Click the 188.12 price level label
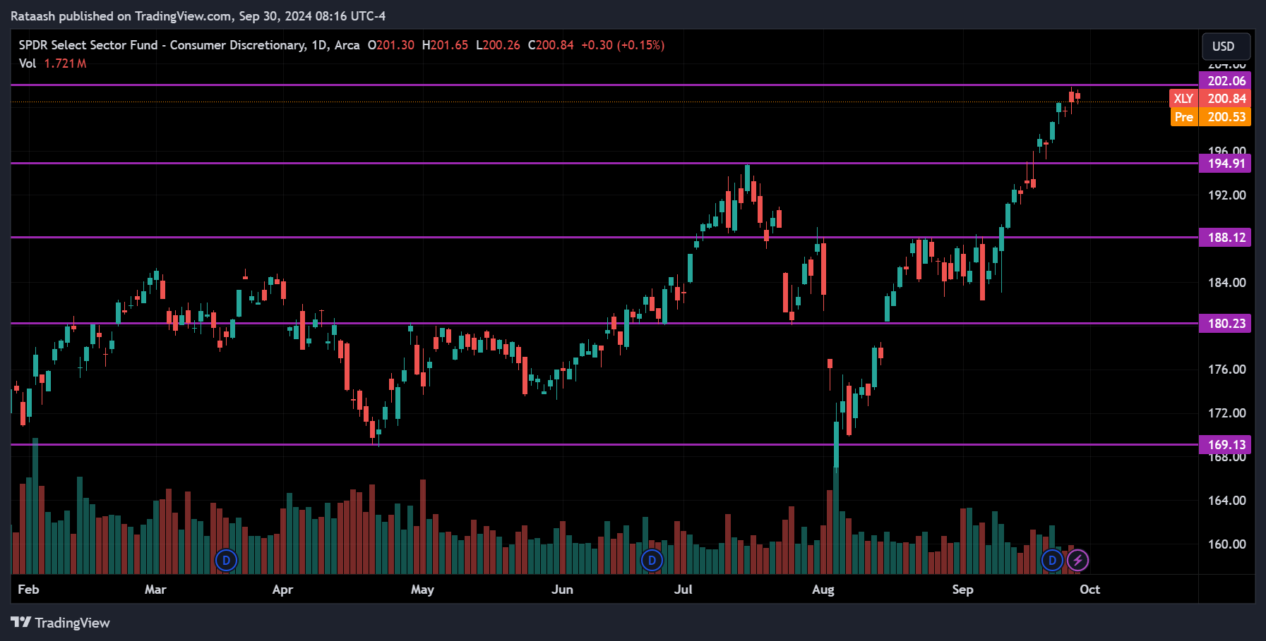The width and height of the screenshot is (1266, 641). pos(1225,238)
